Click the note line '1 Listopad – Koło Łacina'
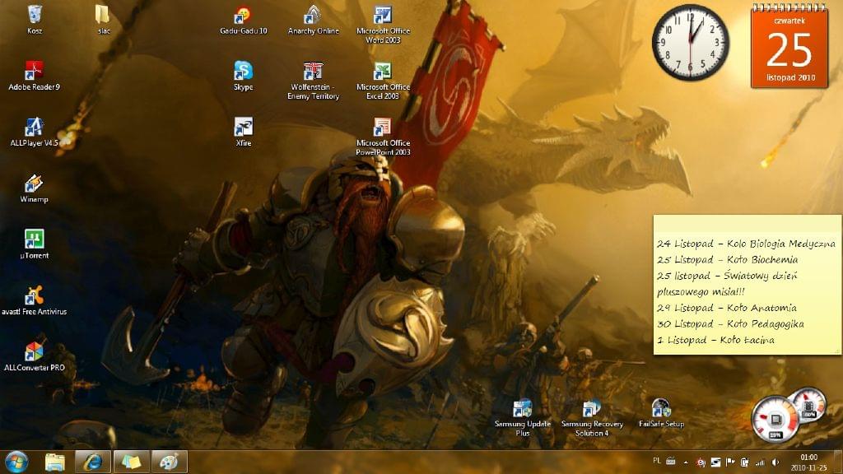 tap(715, 340)
